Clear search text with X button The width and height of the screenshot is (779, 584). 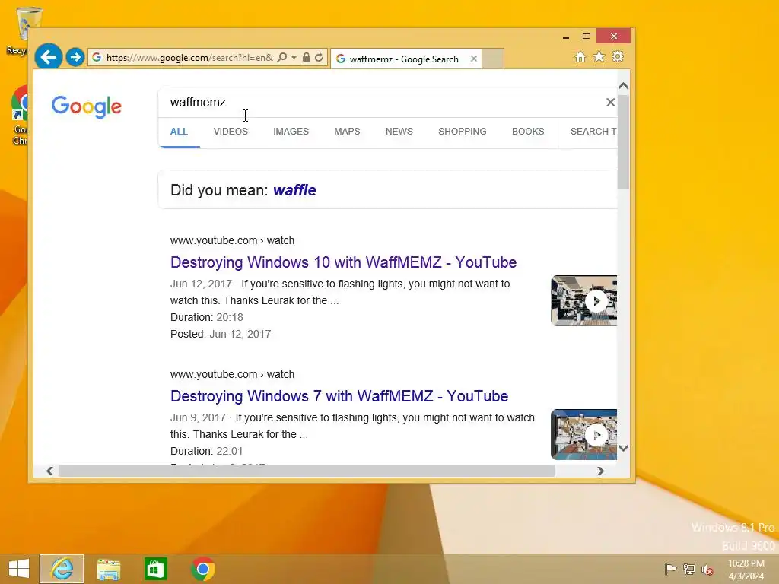point(610,103)
